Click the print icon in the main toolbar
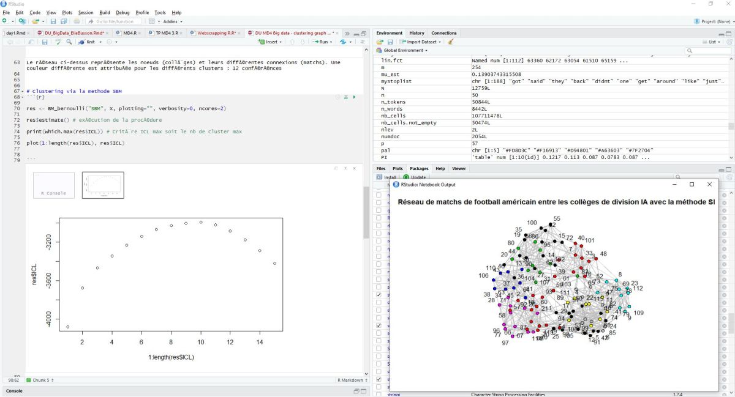The width and height of the screenshot is (735, 397). click(77, 21)
